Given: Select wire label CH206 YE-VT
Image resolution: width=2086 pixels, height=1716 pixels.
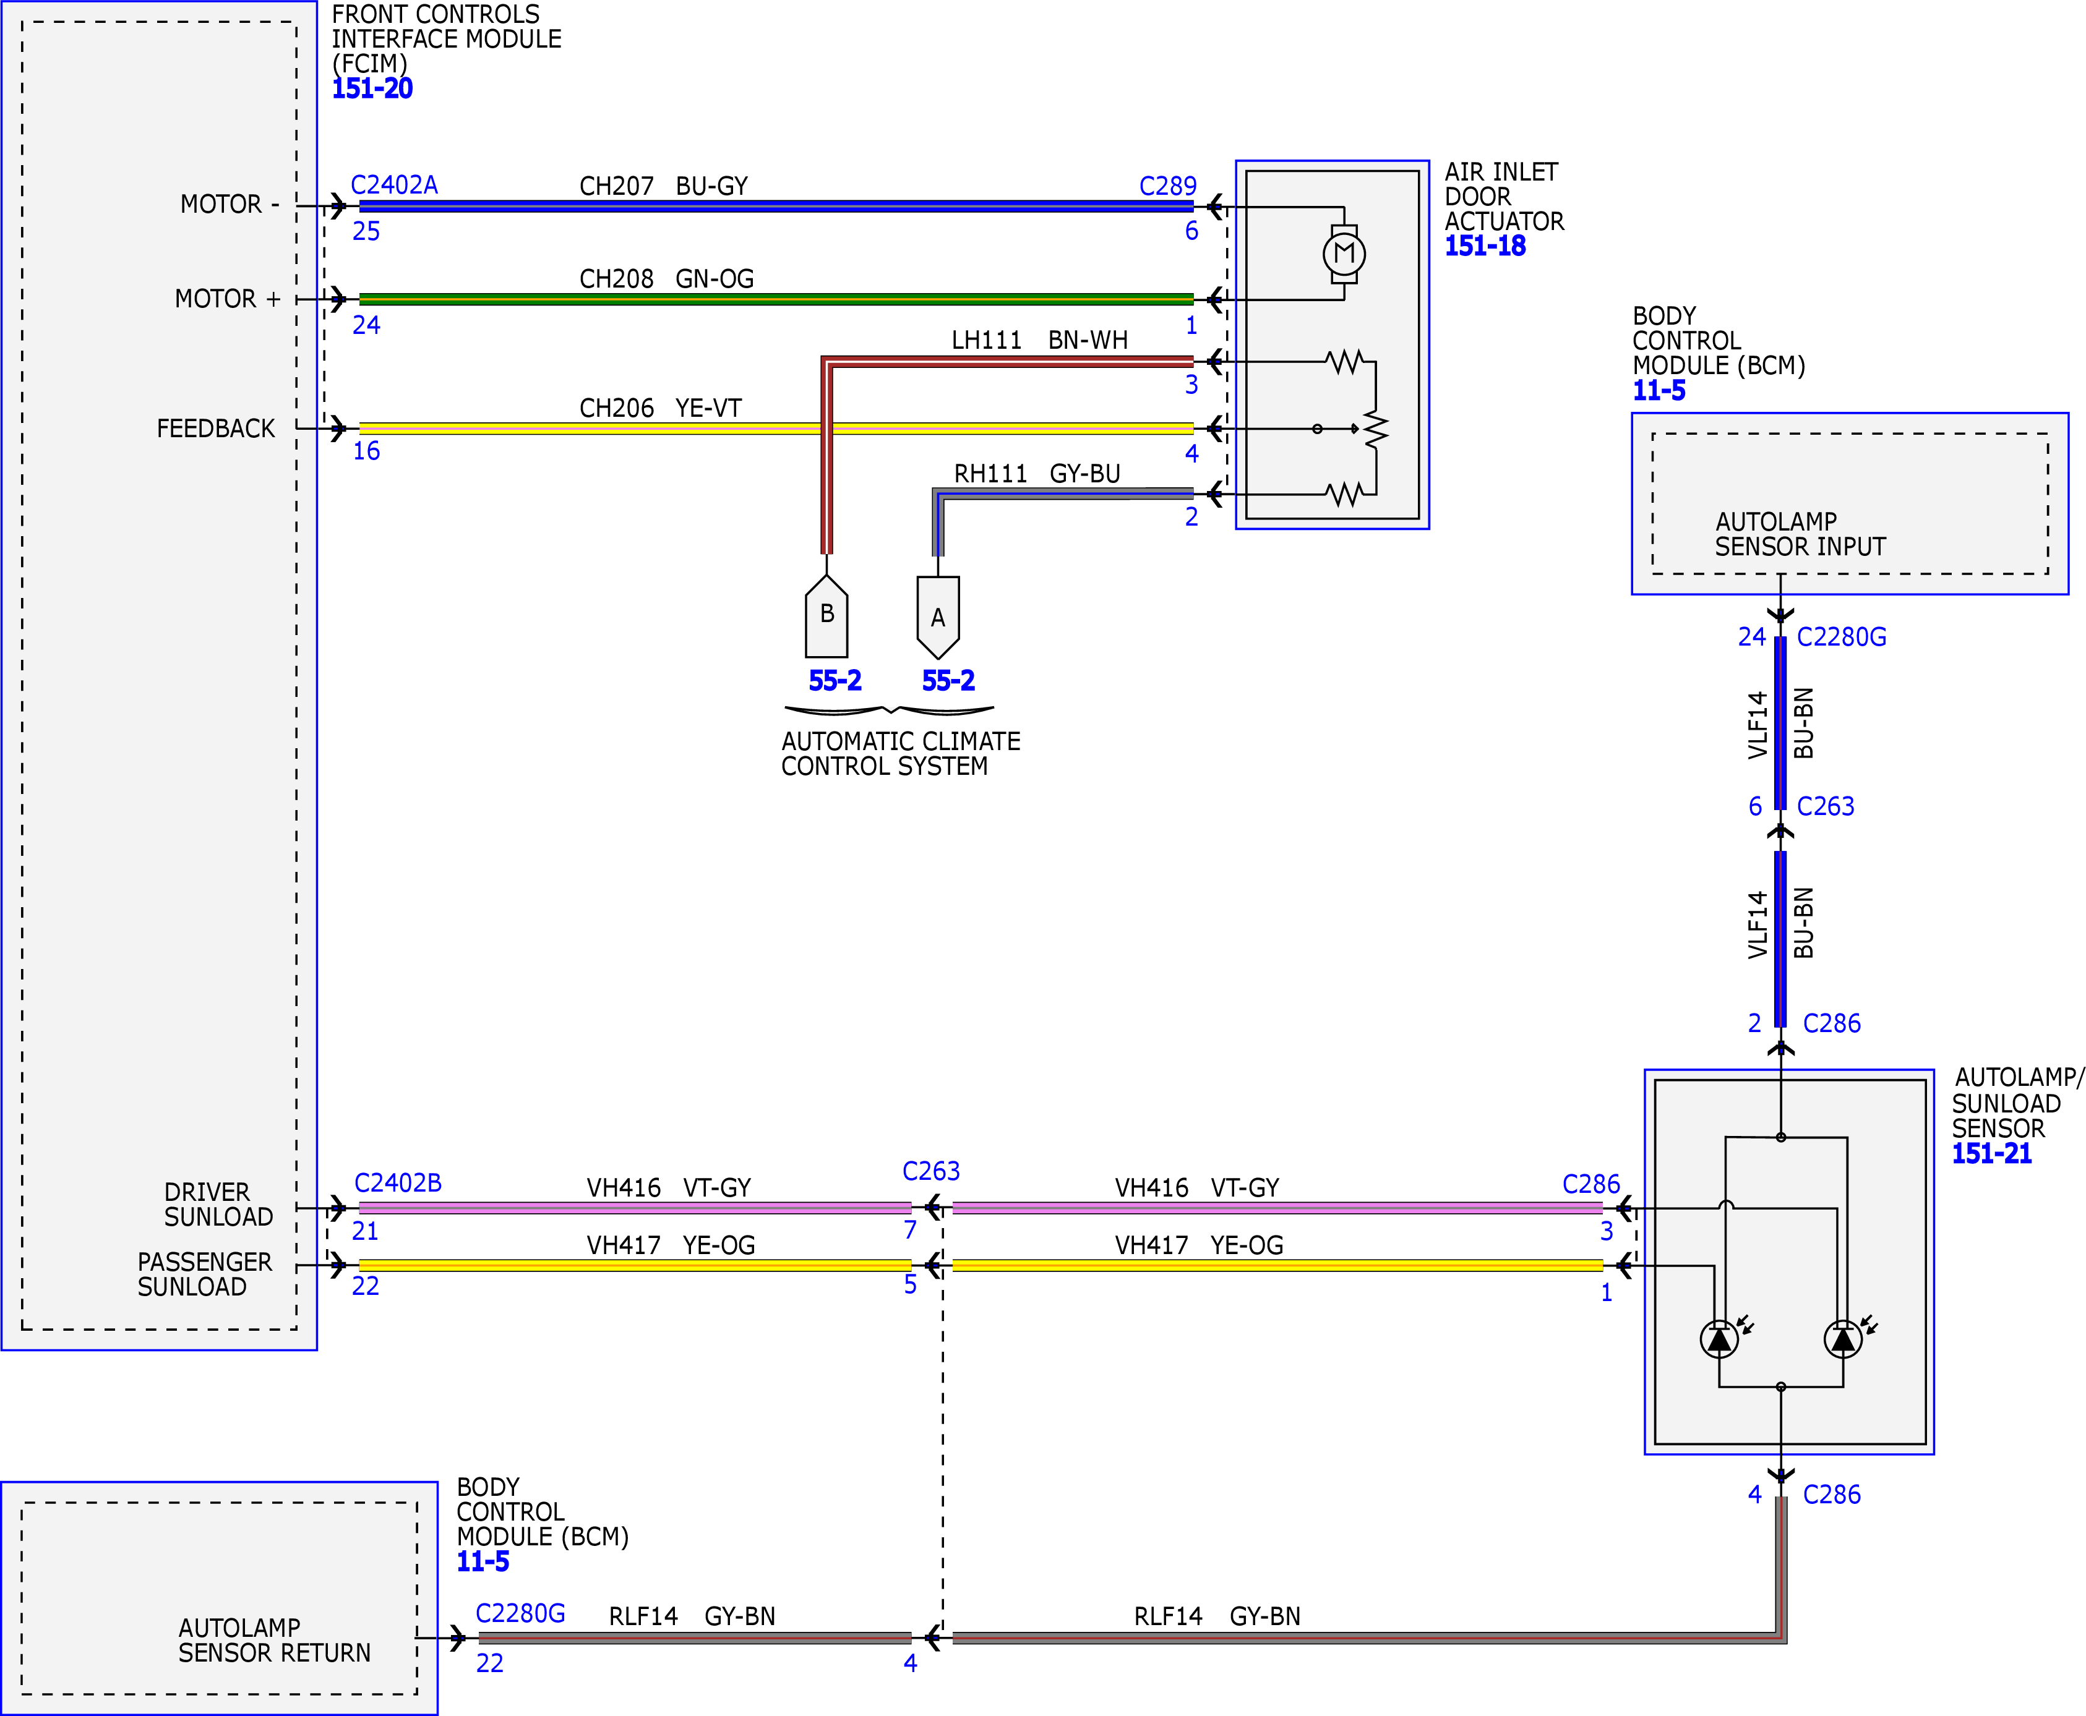Looking at the screenshot, I should pyautogui.click(x=661, y=408).
